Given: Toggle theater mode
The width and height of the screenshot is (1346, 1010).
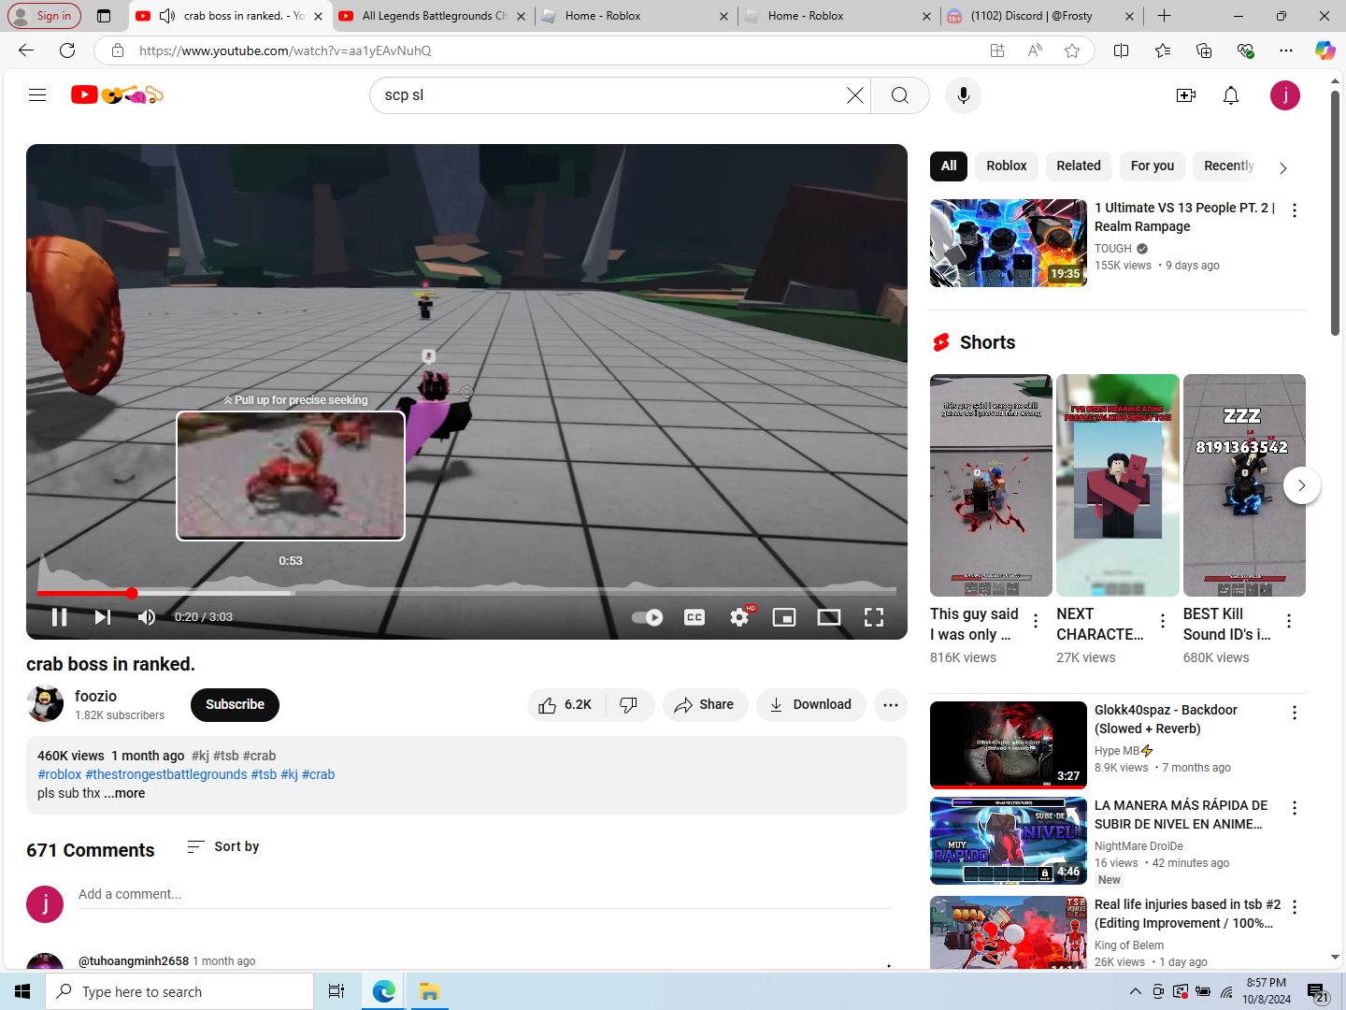Looking at the screenshot, I should tap(829, 617).
